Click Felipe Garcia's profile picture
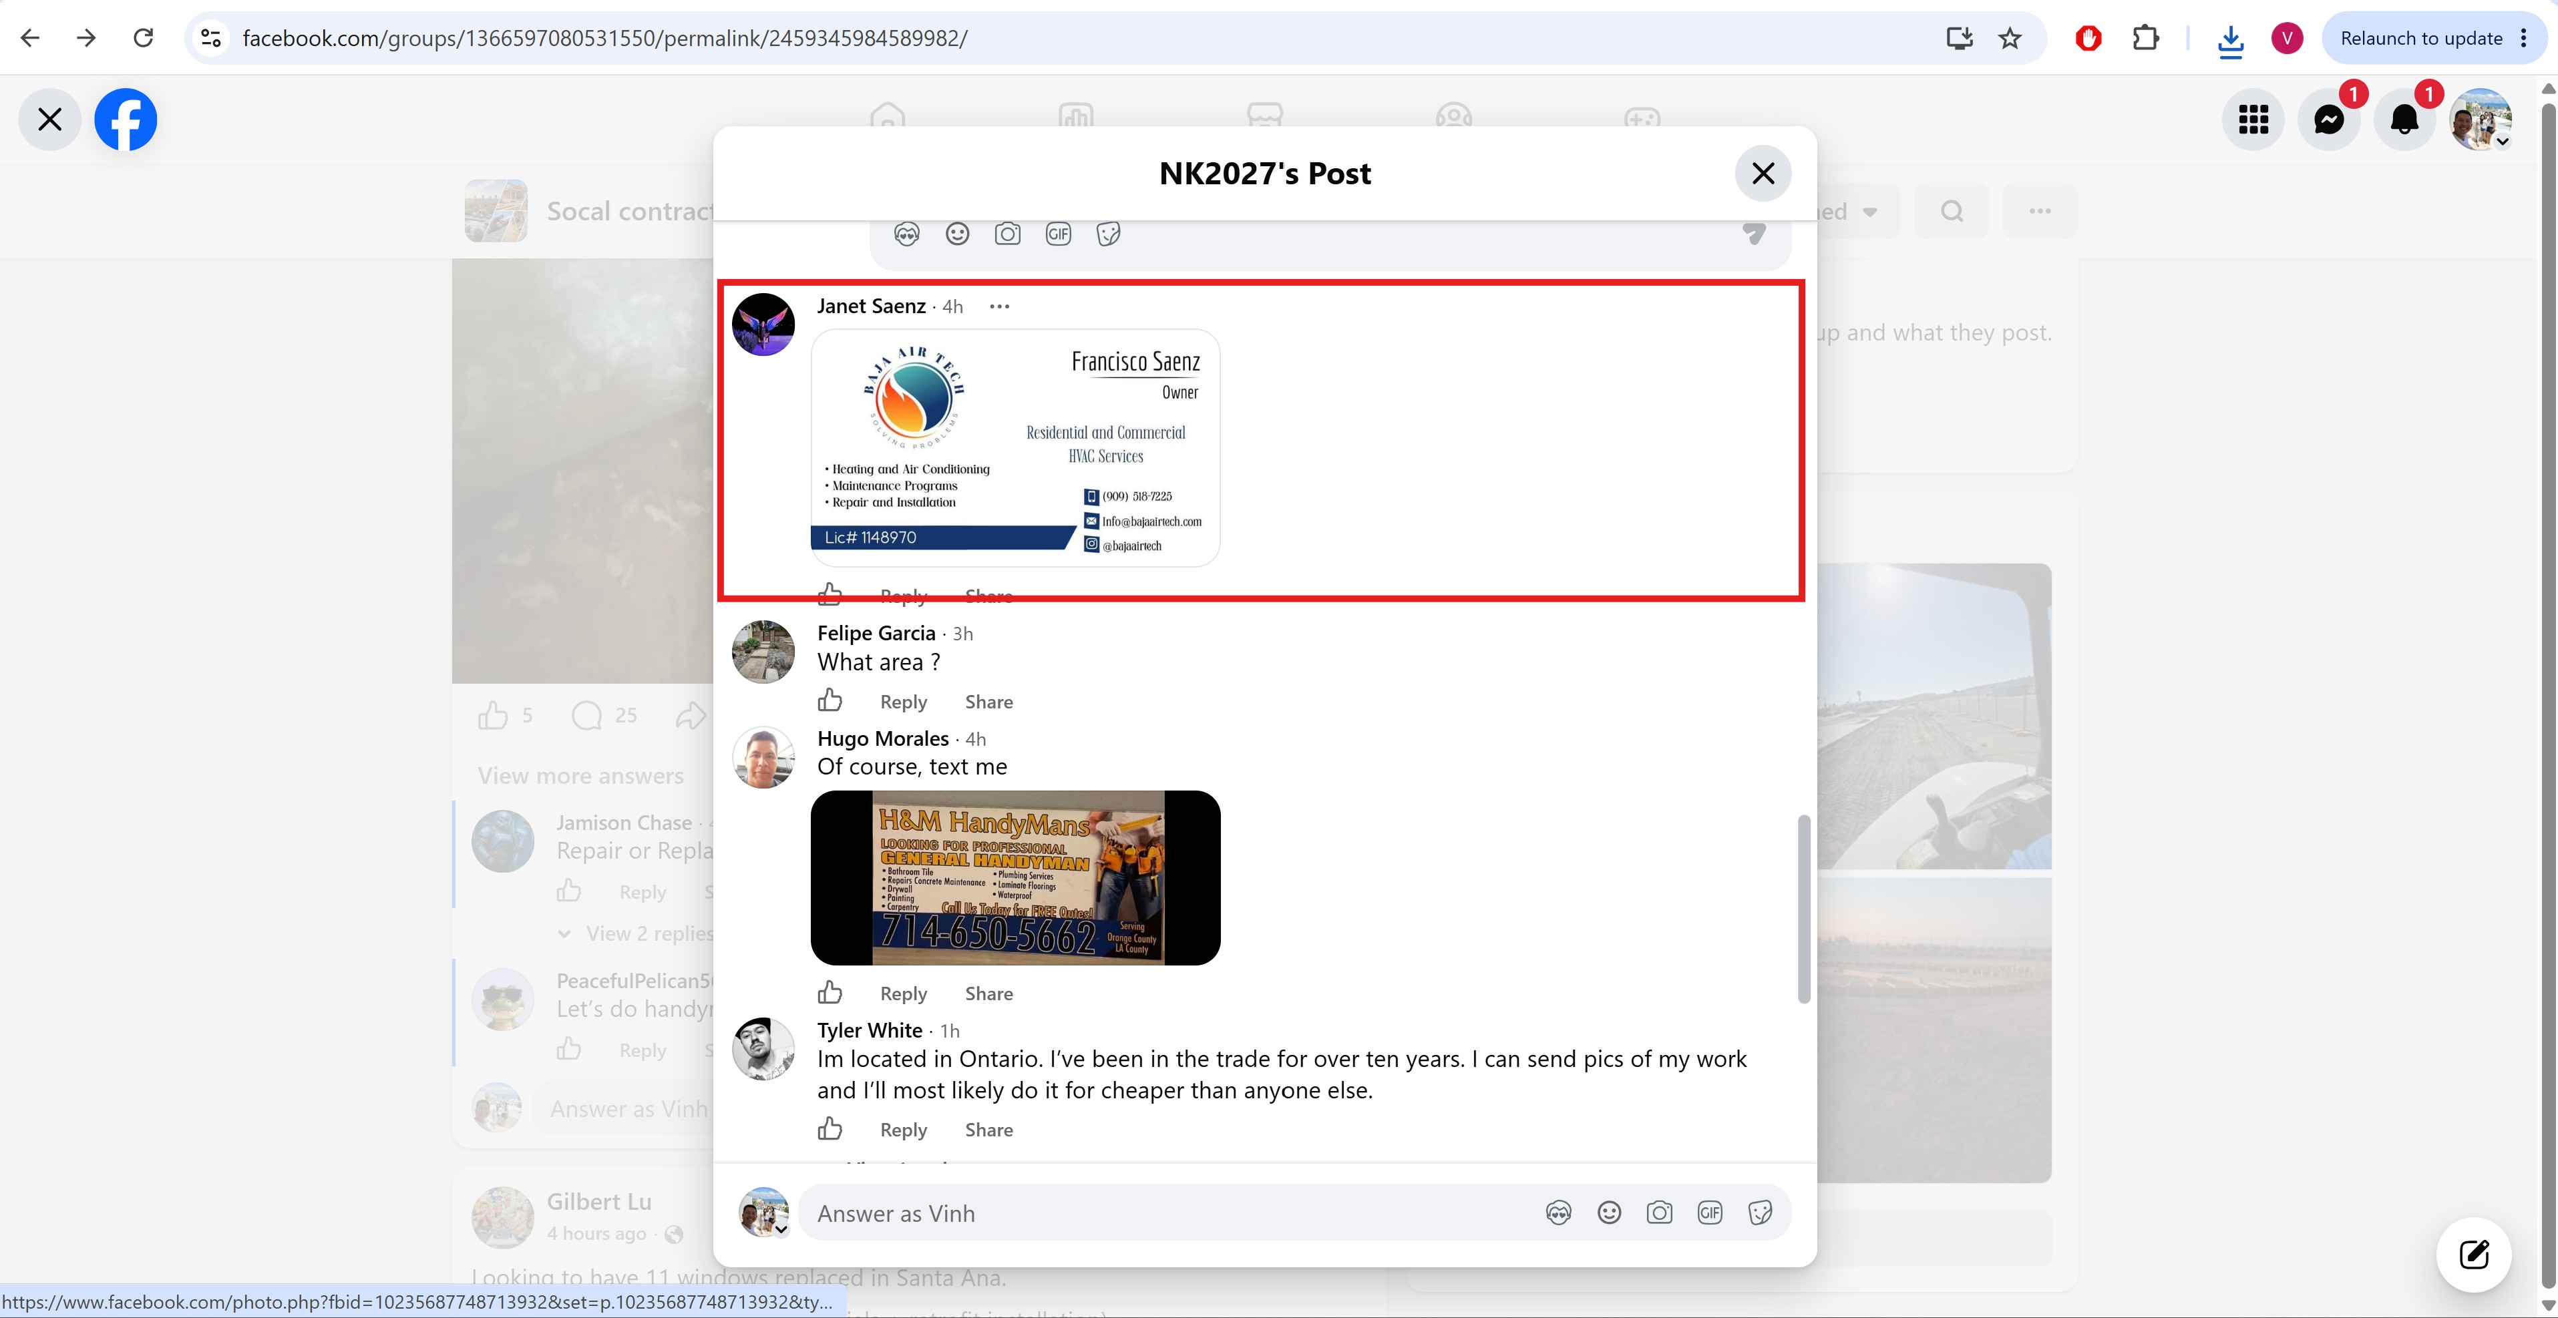Screen dimensions: 2558x1318 tap(763, 652)
